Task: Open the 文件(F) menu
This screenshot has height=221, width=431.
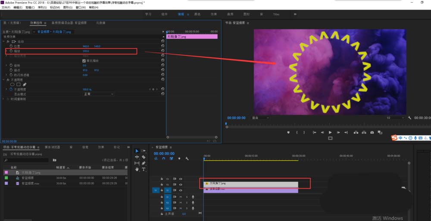Action: pos(6,7)
